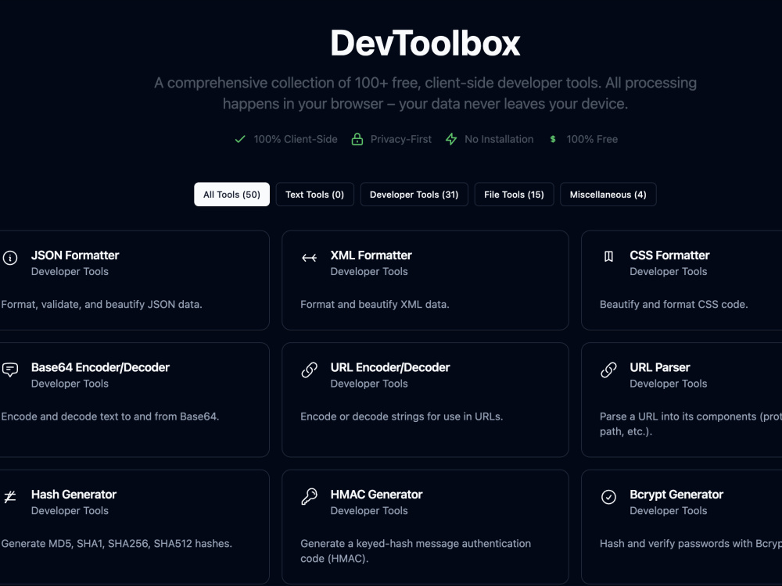
Task: Select the All Tools (50) filter
Action: pos(232,195)
